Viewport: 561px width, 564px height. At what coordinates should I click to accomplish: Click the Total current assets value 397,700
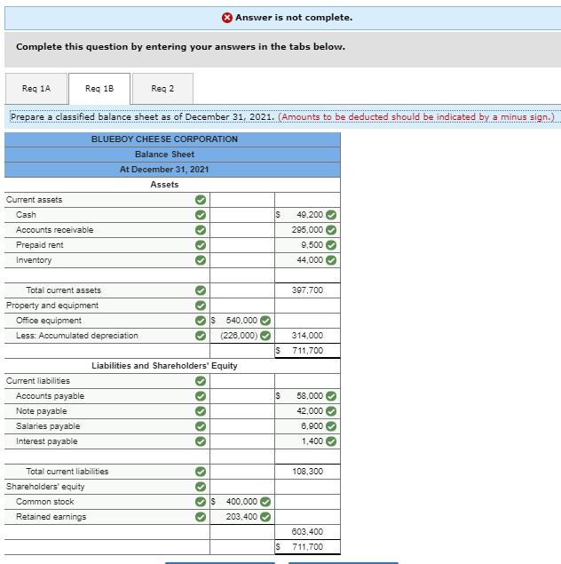tap(307, 290)
